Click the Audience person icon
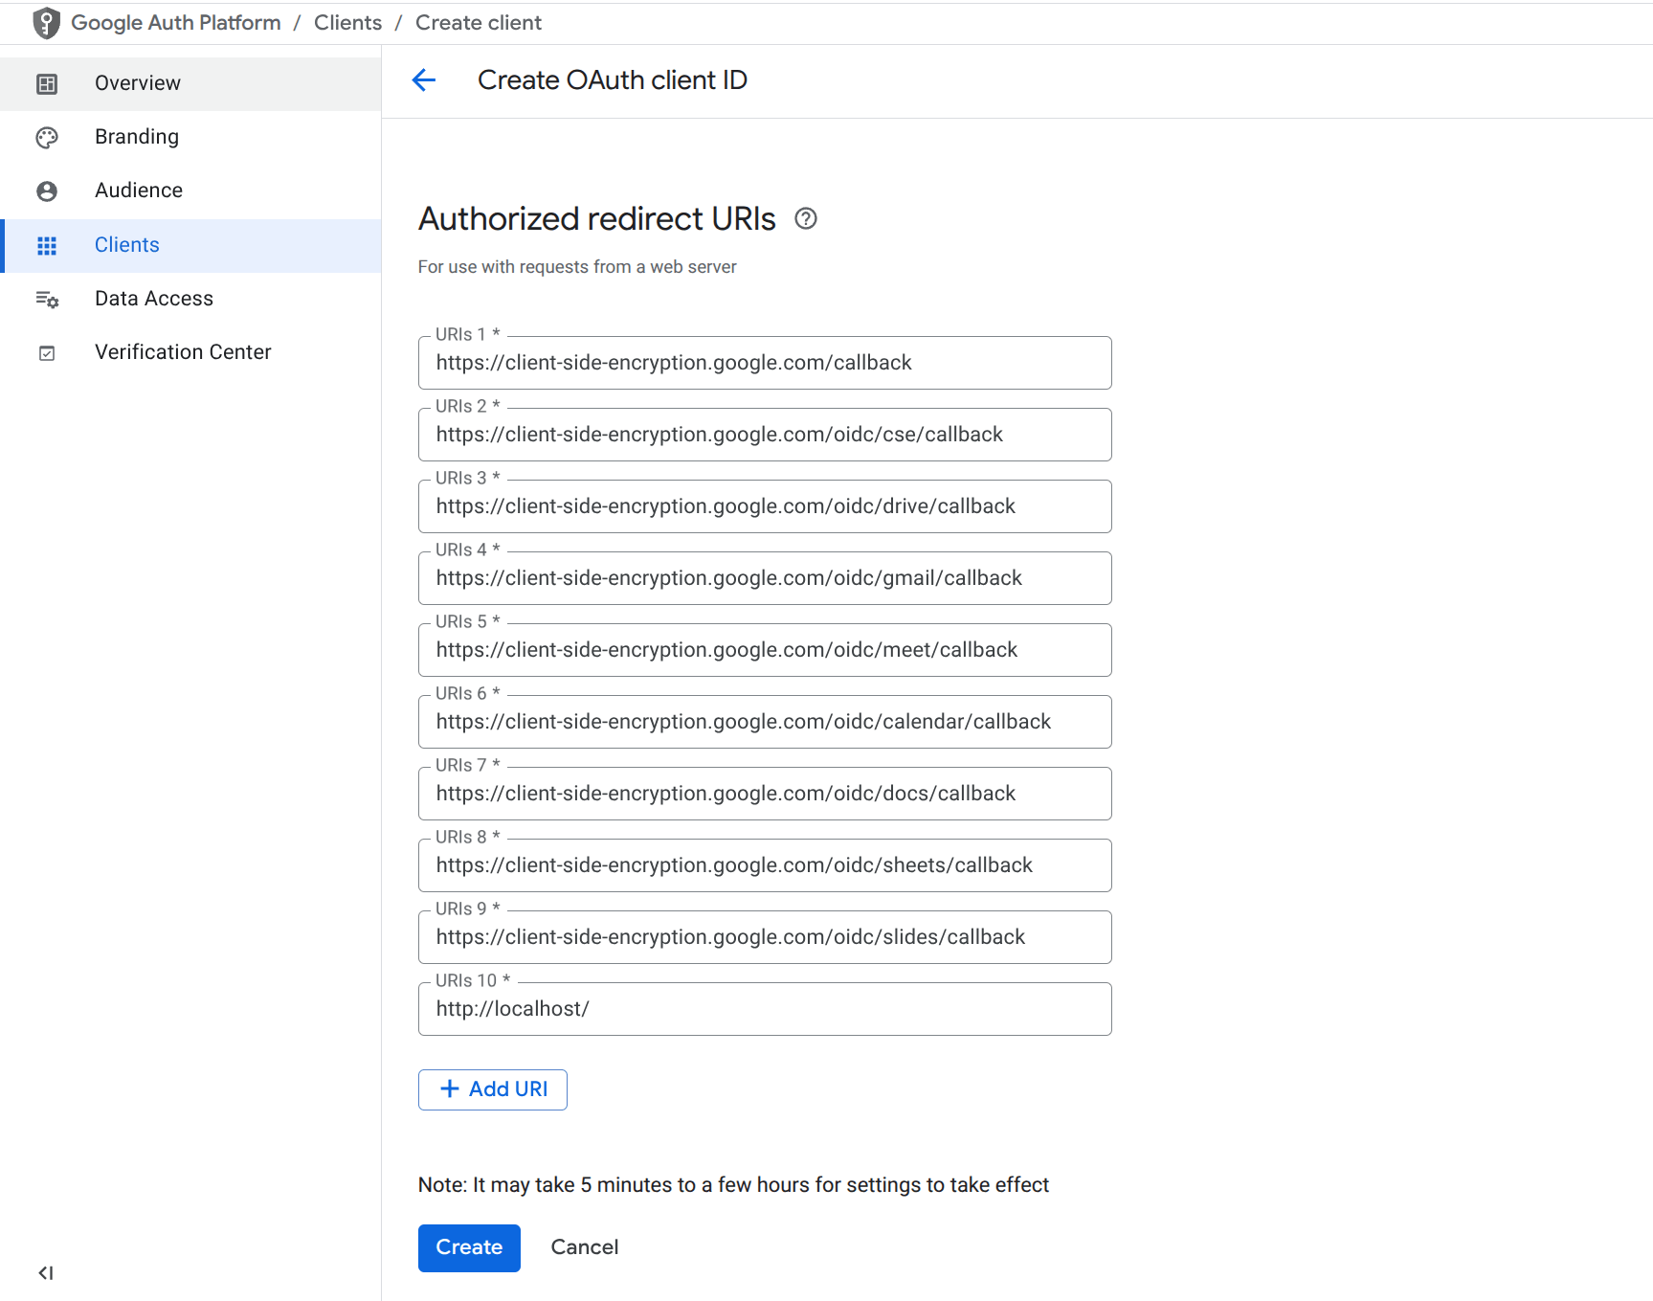 47,191
